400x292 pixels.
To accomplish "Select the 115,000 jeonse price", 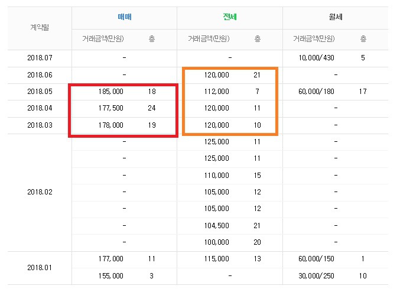I will click(216, 259).
